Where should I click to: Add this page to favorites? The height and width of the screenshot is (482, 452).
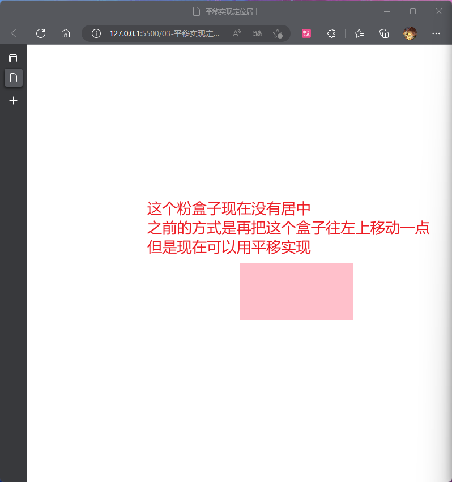[278, 33]
